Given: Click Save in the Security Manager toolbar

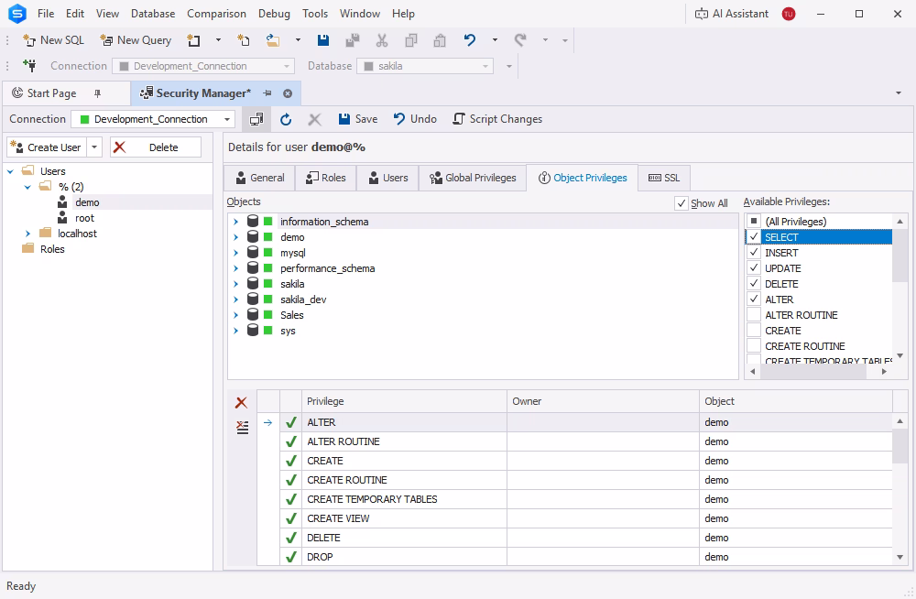Looking at the screenshot, I should pyautogui.click(x=358, y=119).
